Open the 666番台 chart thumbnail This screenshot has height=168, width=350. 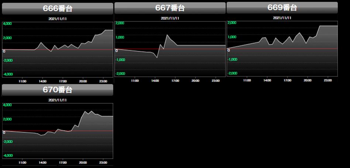tap(58, 50)
